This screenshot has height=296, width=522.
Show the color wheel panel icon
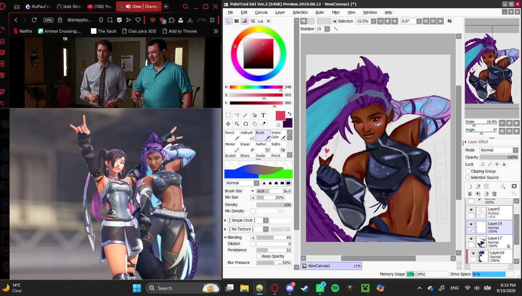pos(229,21)
